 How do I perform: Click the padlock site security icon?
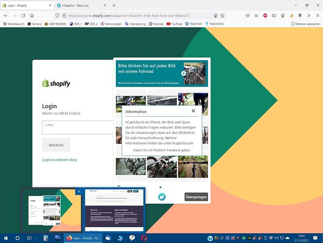[x=64, y=16]
